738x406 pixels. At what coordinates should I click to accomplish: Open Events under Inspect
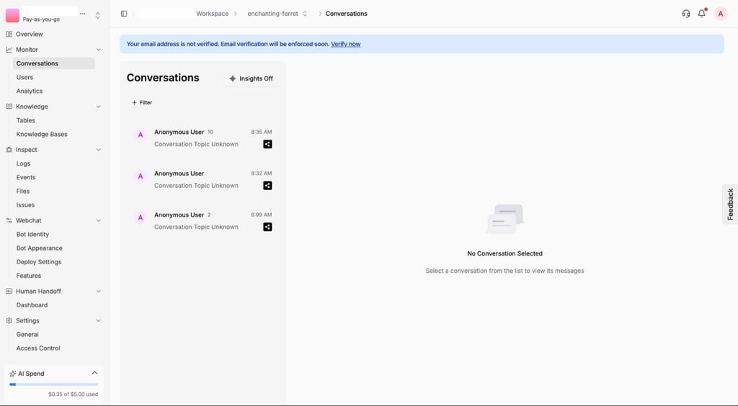(26, 178)
